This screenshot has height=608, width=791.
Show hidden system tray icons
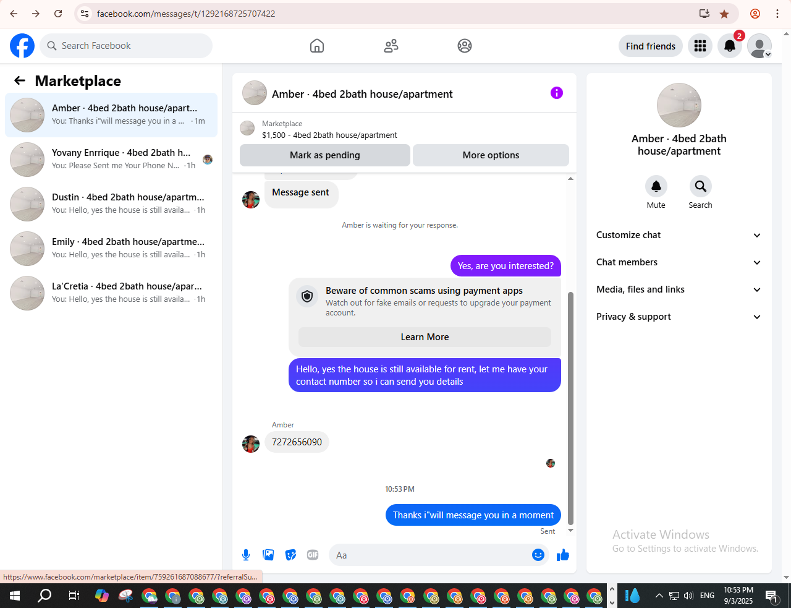tap(659, 596)
